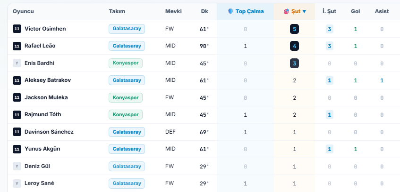Open player name Yunus Akgün

click(x=43, y=149)
